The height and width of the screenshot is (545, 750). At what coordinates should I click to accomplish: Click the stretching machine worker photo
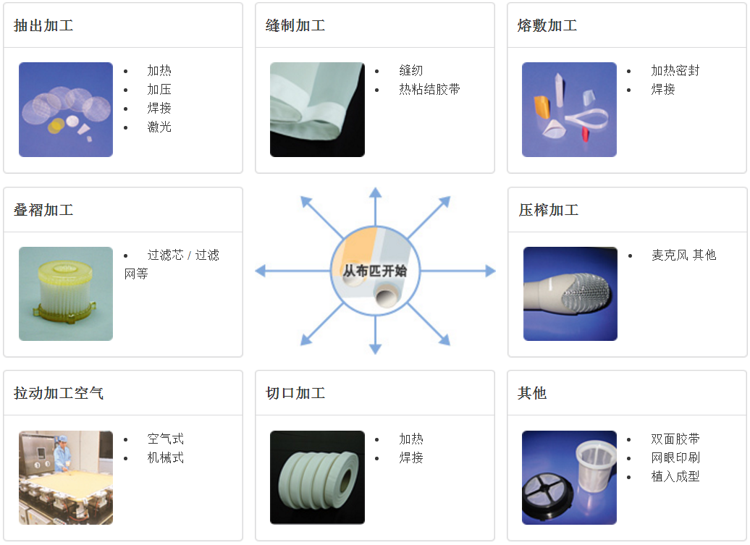(x=66, y=478)
